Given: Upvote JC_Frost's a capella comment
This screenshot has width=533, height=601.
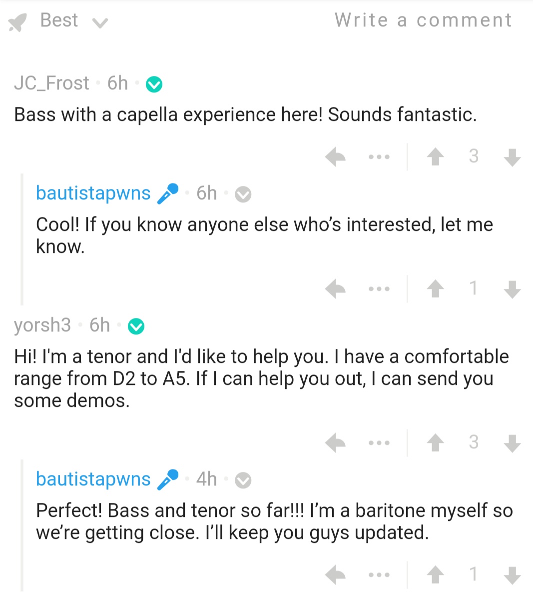Looking at the screenshot, I should tap(436, 157).
